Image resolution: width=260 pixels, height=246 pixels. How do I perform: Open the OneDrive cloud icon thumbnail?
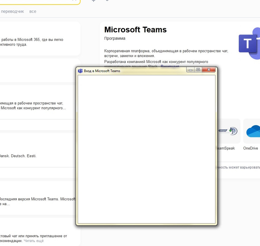click(x=252, y=131)
